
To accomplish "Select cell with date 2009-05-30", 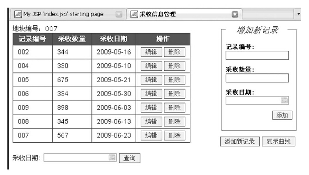I will (114, 94).
